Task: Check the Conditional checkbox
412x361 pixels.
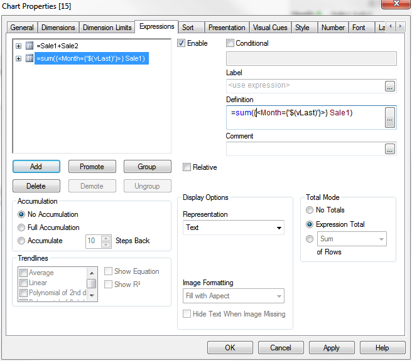Action: (x=230, y=43)
